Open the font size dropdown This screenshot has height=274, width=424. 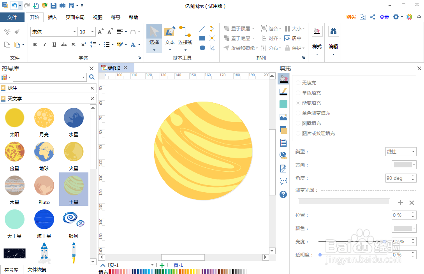point(91,32)
